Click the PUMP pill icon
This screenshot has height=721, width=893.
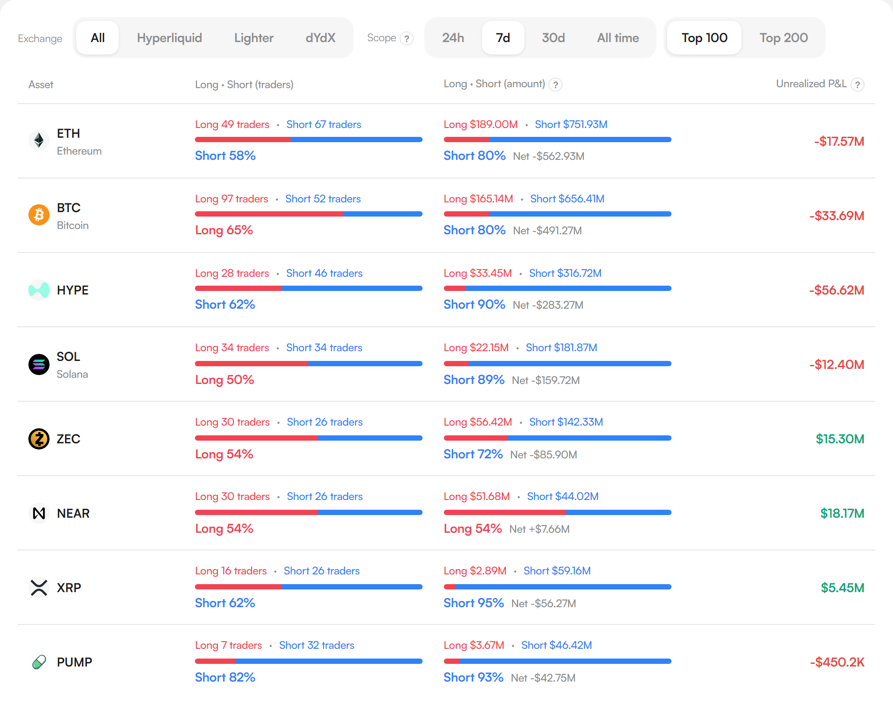pos(39,662)
